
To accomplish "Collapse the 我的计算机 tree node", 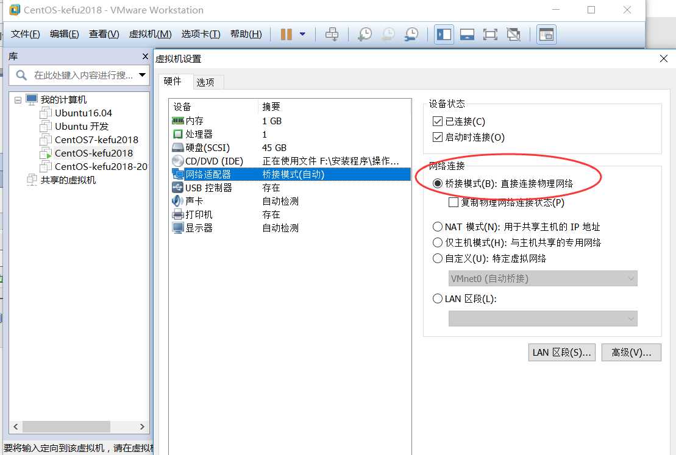I will (x=18, y=100).
